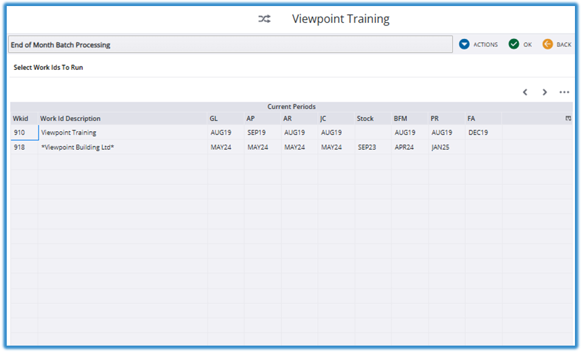Go to next page with right chevron

545,92
